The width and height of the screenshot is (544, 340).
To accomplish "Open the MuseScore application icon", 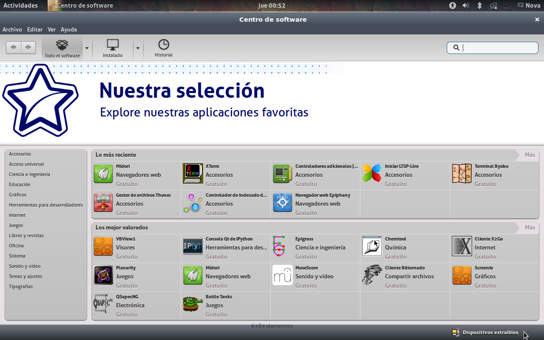I will click(x=283, y=275).
